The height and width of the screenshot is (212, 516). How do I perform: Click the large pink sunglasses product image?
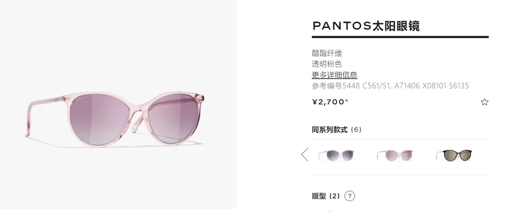(x=115, y=118)
